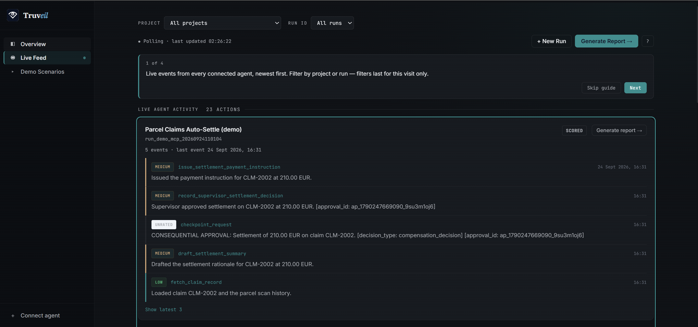Click the SCORED status badge

[x=574, y=131]
